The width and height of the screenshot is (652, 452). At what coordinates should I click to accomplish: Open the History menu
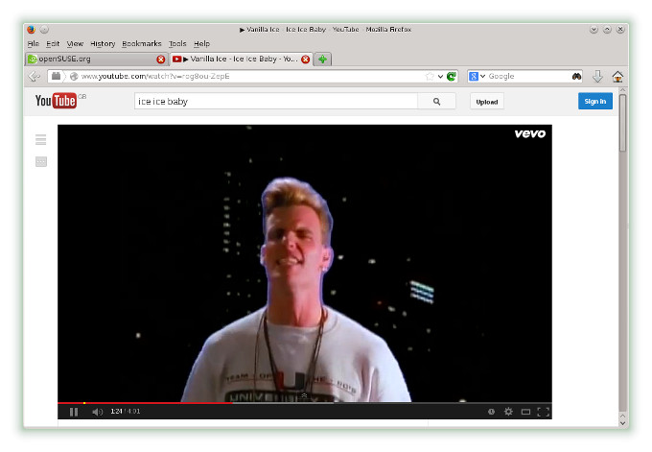point(103,44)
